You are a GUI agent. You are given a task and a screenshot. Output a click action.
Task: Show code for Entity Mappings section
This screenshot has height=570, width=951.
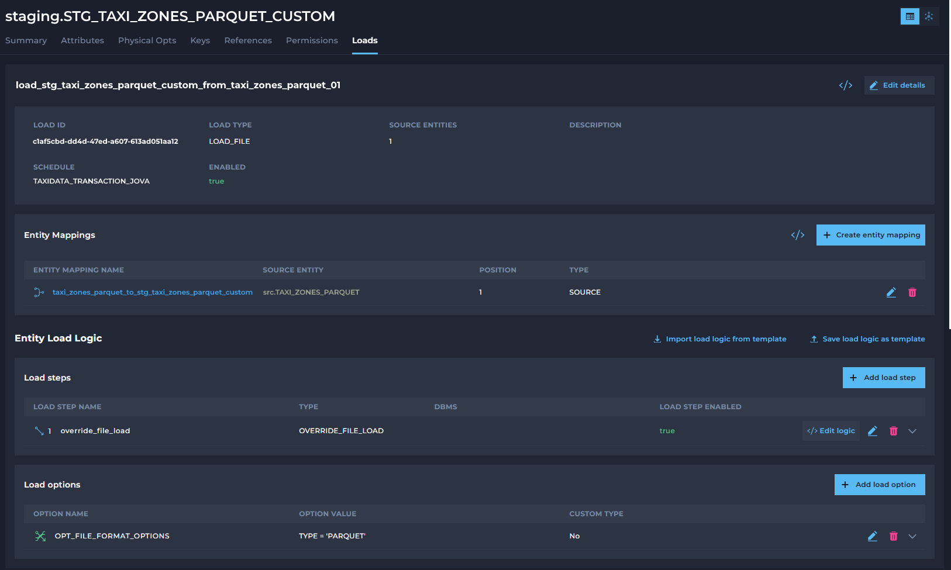tap(798, 235)
